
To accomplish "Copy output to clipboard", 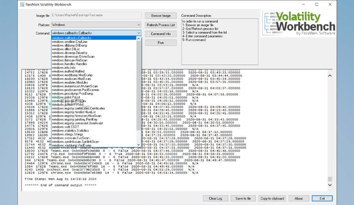I will (272, 199).
